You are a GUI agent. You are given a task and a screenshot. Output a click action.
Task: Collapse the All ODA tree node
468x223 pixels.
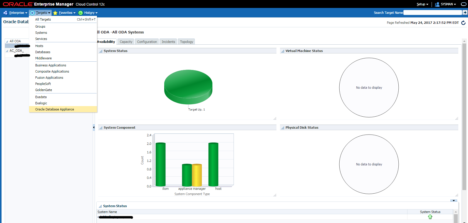[x=7, y=41]
